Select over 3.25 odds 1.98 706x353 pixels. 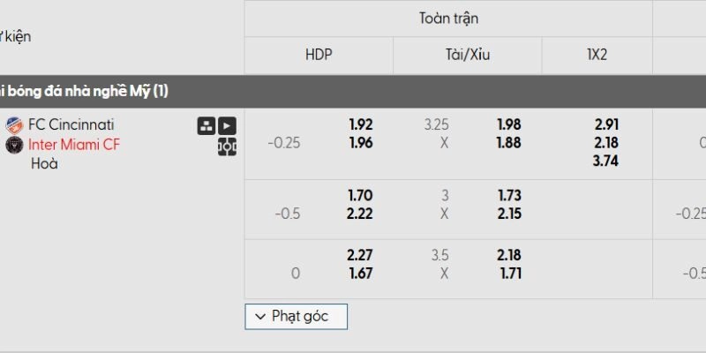(x=509, y=124)
